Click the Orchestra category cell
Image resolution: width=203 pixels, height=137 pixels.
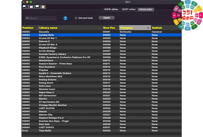pos(126,32)
